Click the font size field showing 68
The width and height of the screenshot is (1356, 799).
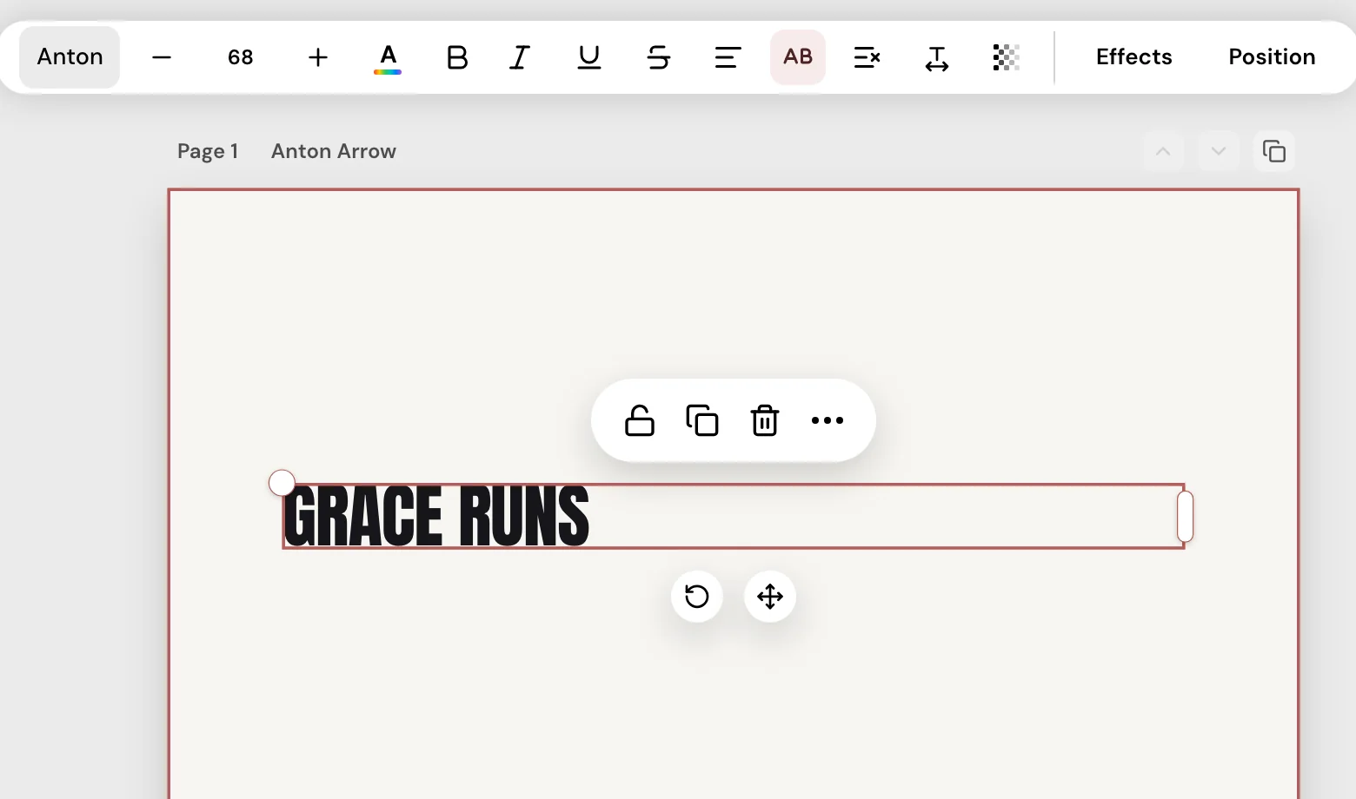coord(241,57)
